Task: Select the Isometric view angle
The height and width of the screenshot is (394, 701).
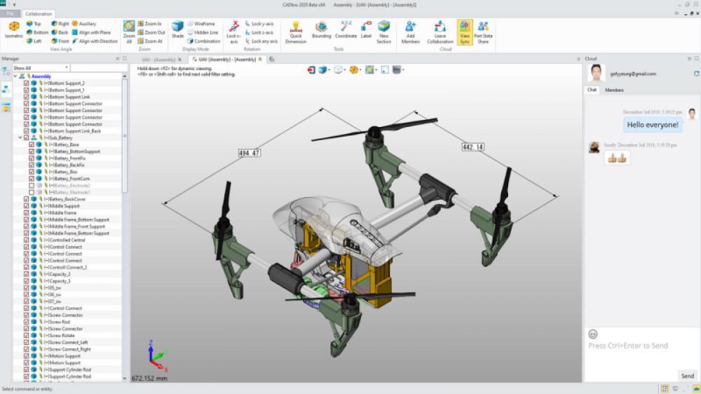Action: 13,32
